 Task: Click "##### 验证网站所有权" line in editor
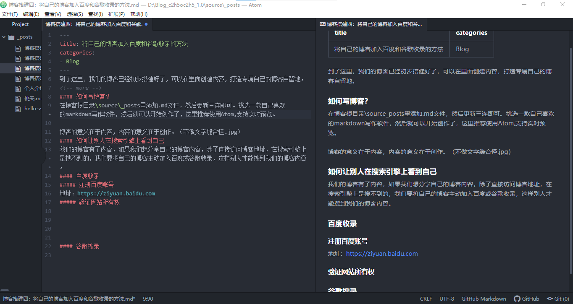coord(90,203)
